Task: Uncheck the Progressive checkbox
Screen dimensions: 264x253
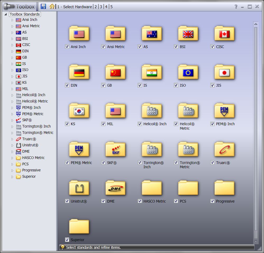Action: coord(212,201)
